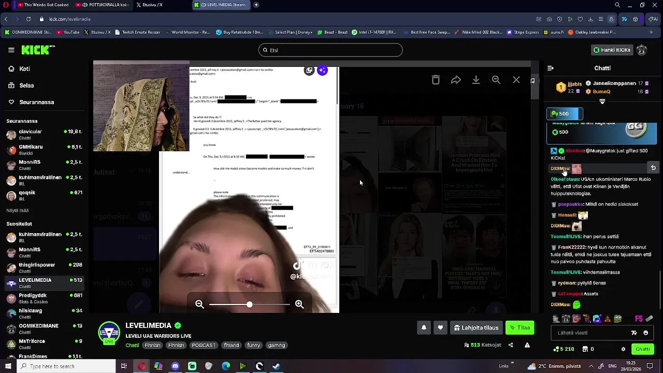Collapse the chat panel arrow icon
Image resolution: width=663 pixels, height=373 pixels.
click(x=551, y=68)
